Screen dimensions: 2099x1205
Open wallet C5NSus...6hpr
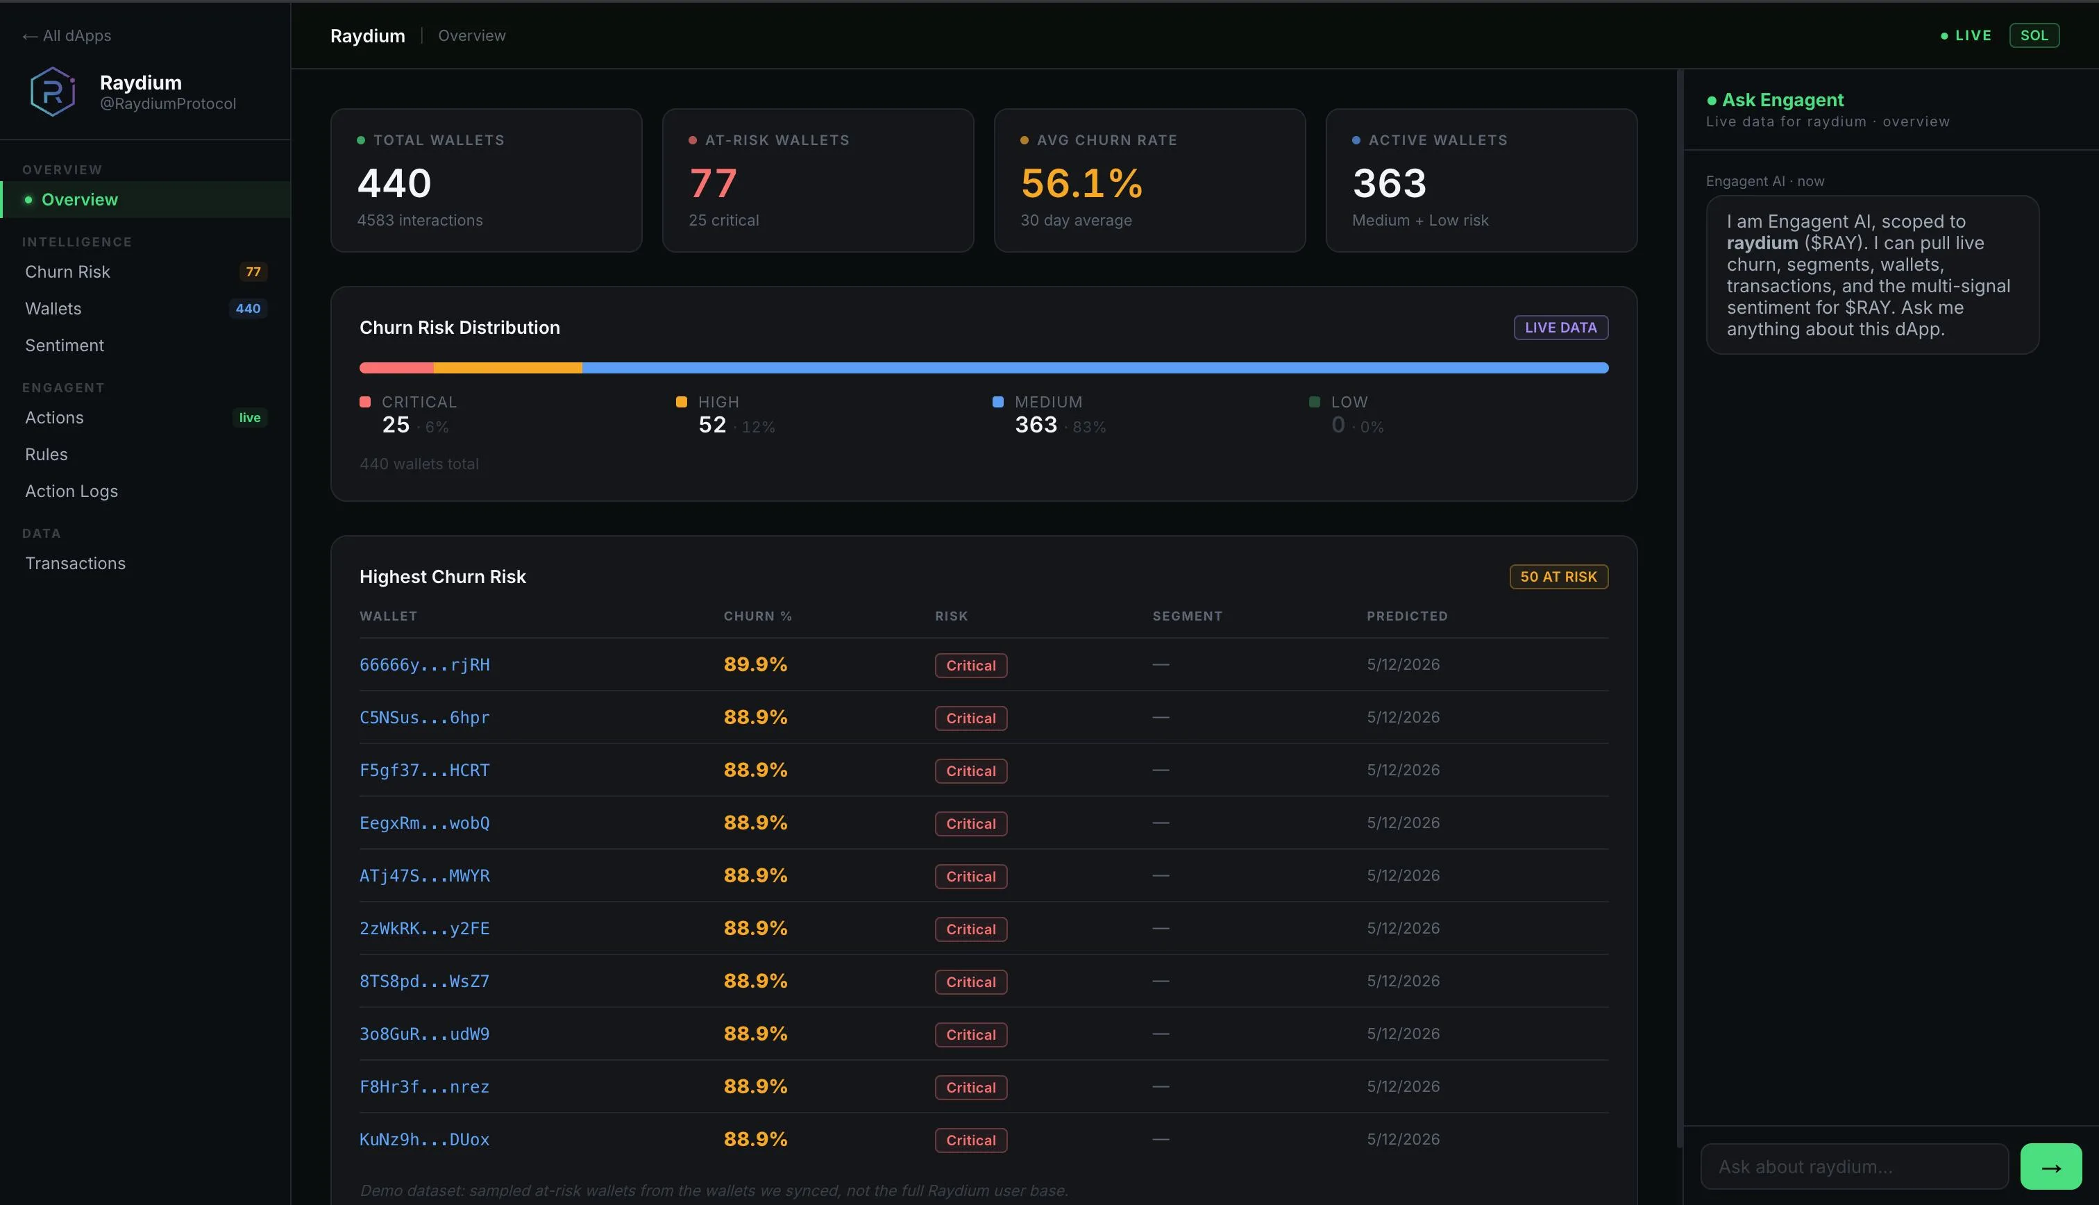424,718
